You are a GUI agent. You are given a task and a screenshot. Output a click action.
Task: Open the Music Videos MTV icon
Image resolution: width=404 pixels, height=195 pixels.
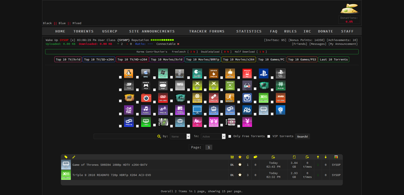coord(180,110)
